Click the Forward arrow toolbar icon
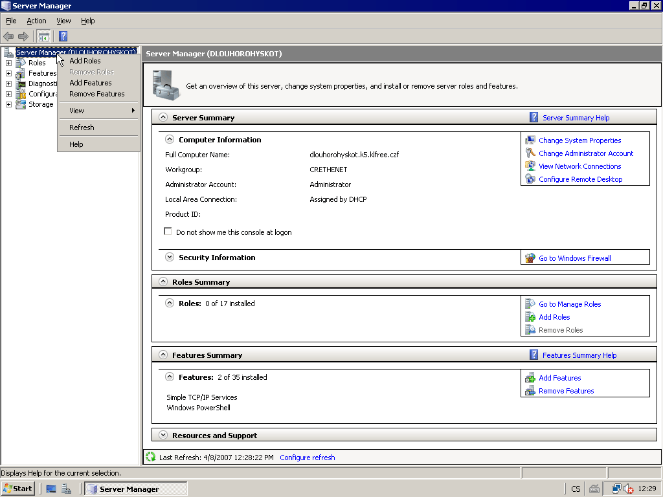 [23, 37]
